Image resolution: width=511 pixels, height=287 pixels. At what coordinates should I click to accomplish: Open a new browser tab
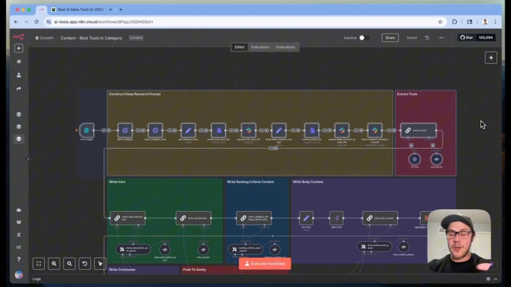click(x=121, y=10)
